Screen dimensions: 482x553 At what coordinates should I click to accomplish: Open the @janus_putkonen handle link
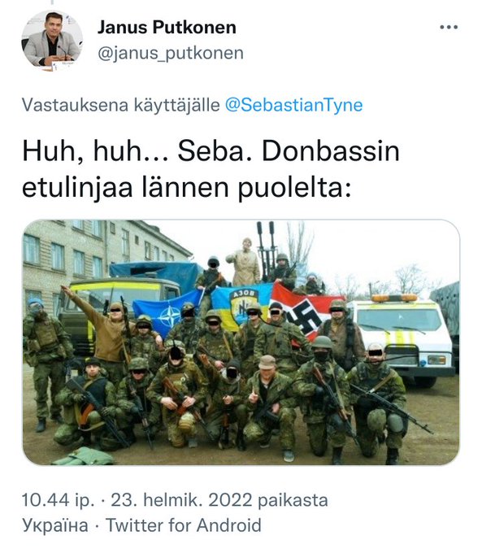point(171,53)
